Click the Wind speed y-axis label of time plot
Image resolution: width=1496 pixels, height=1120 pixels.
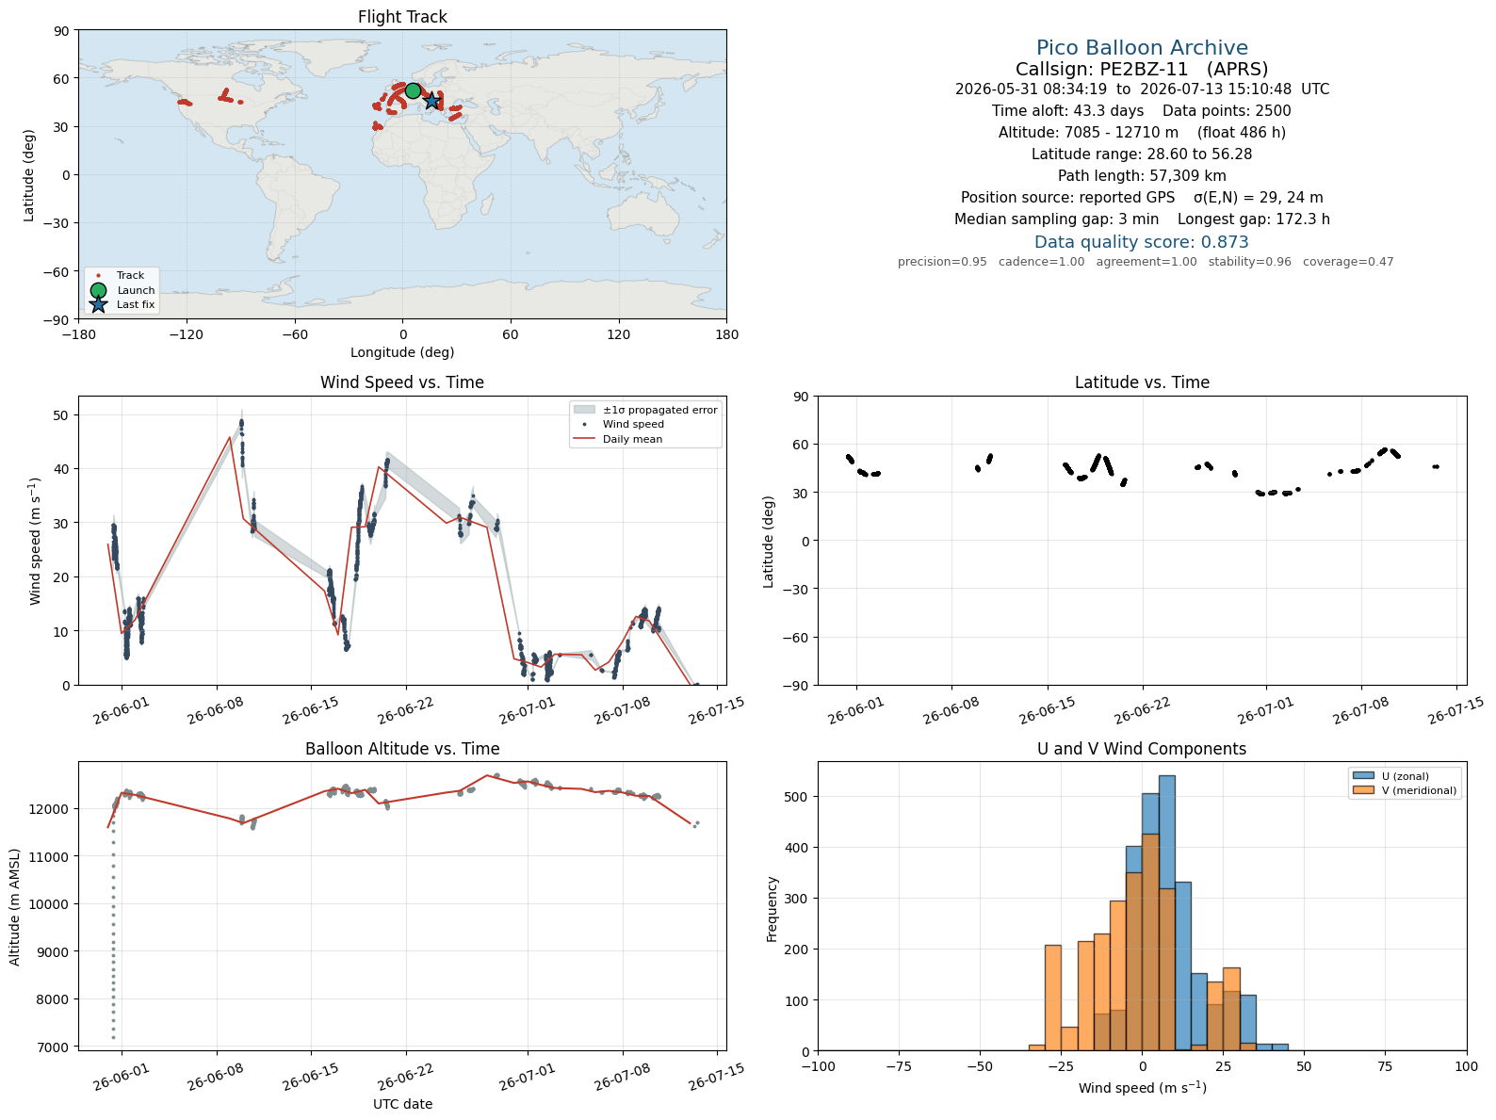coord(36,542)
